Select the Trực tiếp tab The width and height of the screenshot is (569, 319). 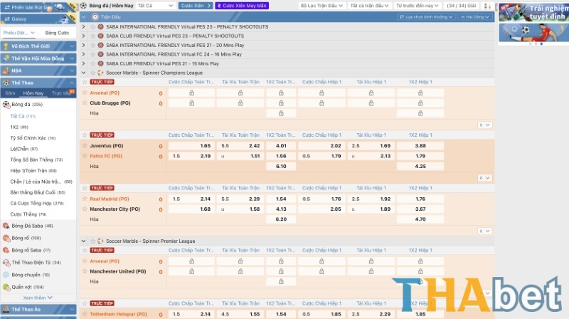tap(61, 93)
